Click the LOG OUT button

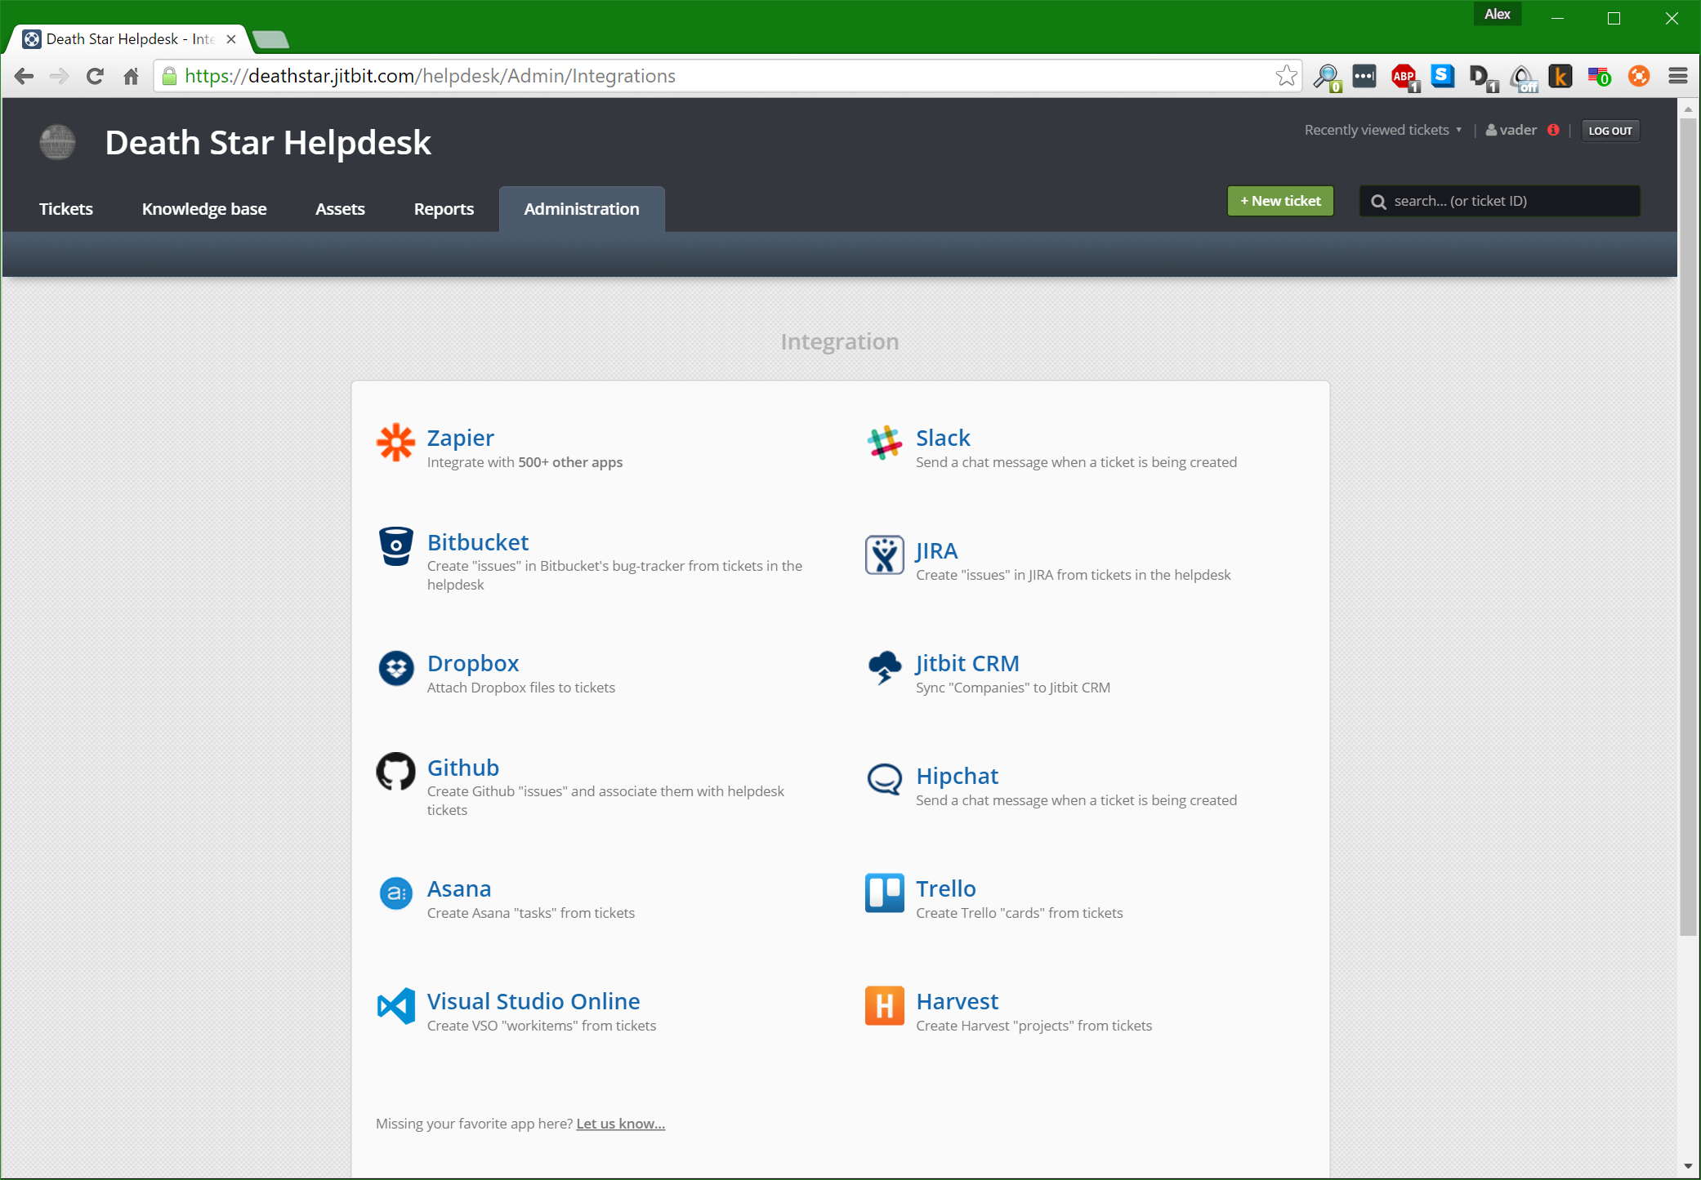1609,129
